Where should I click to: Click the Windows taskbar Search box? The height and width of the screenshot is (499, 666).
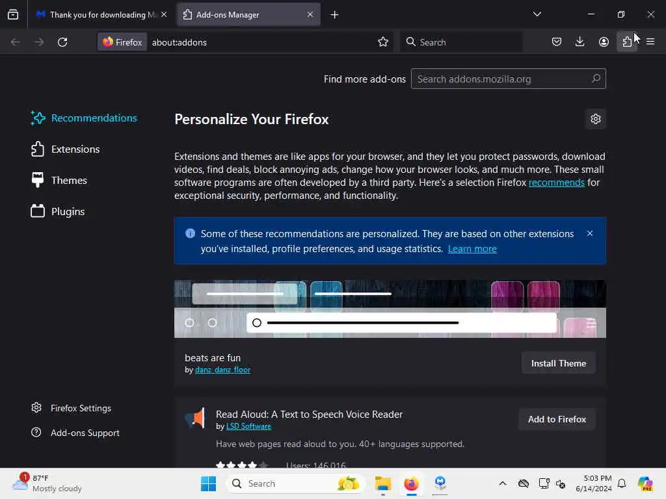tap(296, 483)
